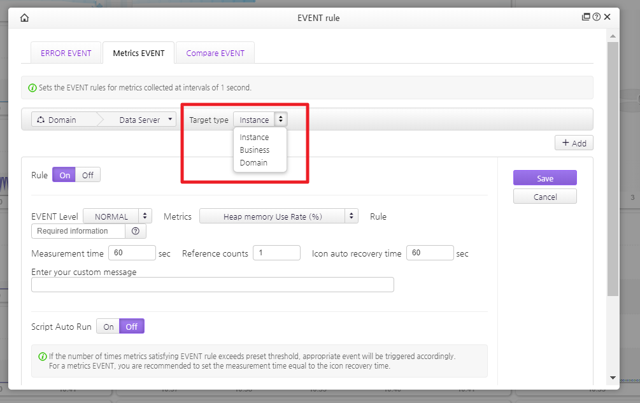Open the Compare EVENT tab
This screenshot has height=403, width=640.
(x=215, y=53)
